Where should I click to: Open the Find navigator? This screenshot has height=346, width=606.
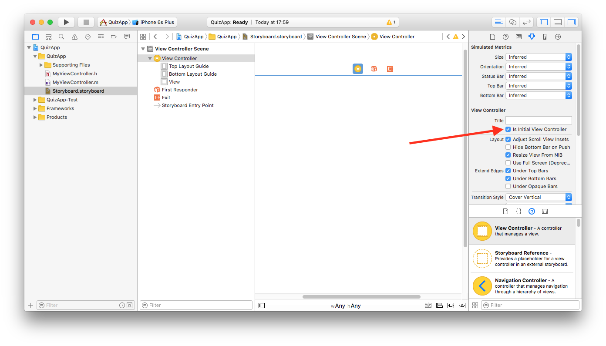[61, 37]
